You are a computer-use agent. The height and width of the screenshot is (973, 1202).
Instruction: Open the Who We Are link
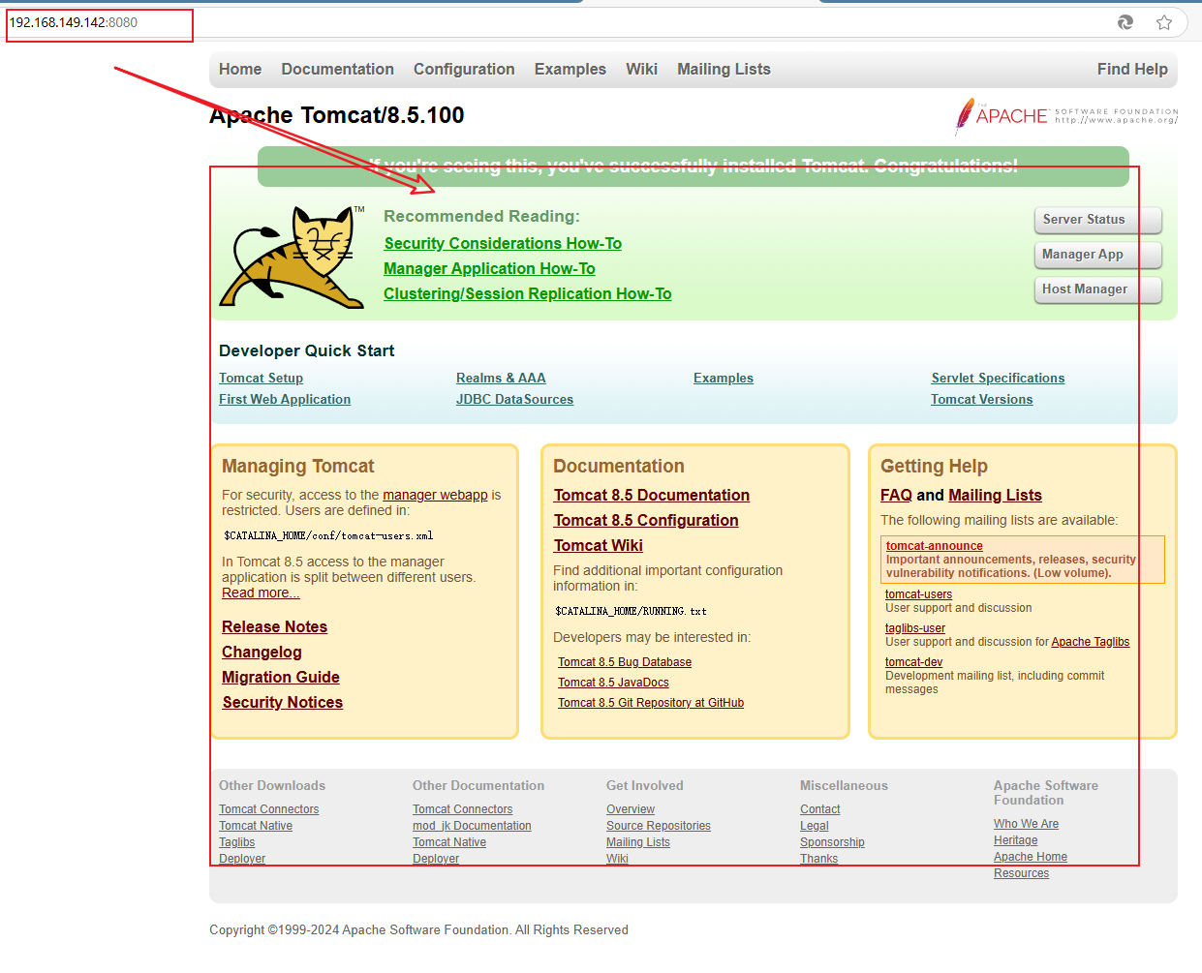(x=1026, y=824)
